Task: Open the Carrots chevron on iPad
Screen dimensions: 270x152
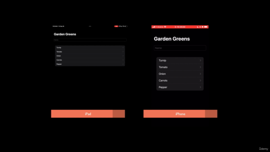Action: (123, 60)
